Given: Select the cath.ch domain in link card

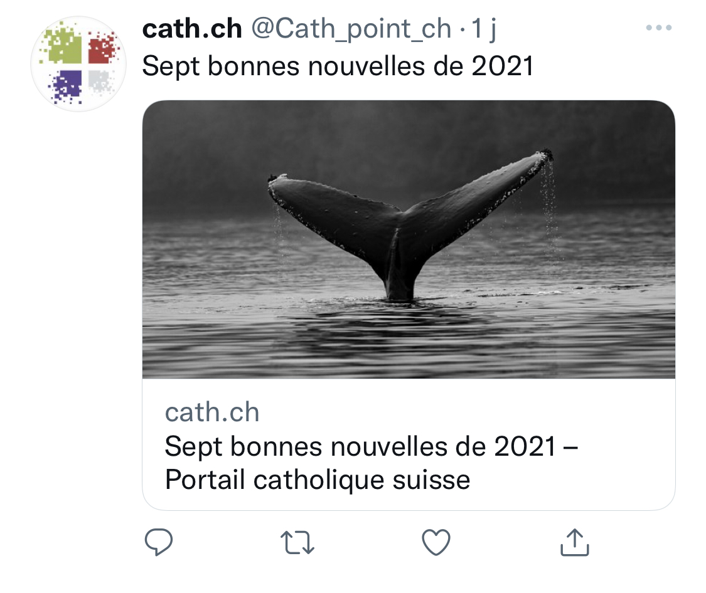Looking at the screenshot, I should (x=212, y=412).
